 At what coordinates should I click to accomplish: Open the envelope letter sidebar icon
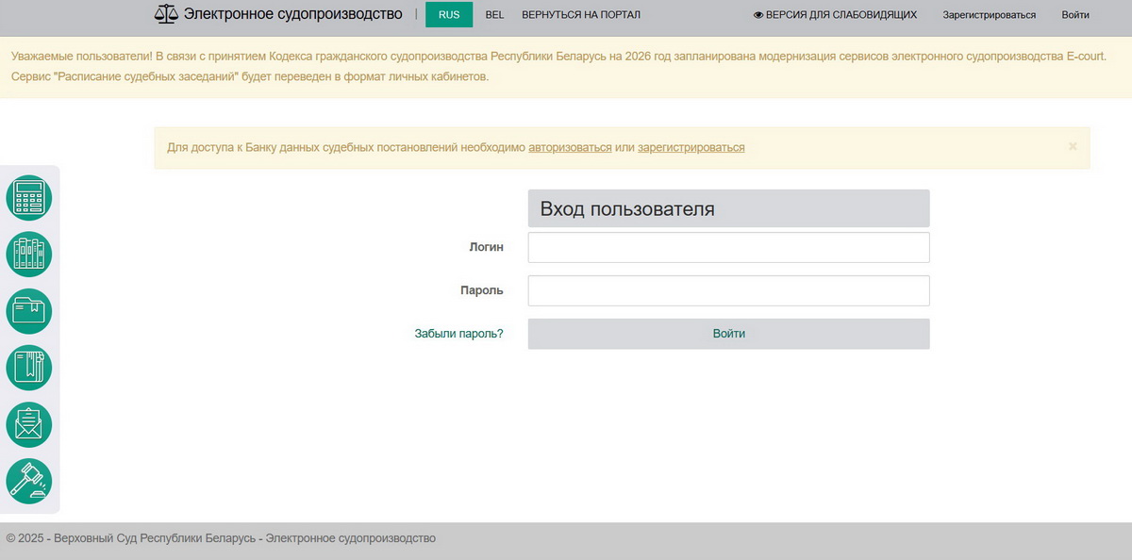[29, 424]
